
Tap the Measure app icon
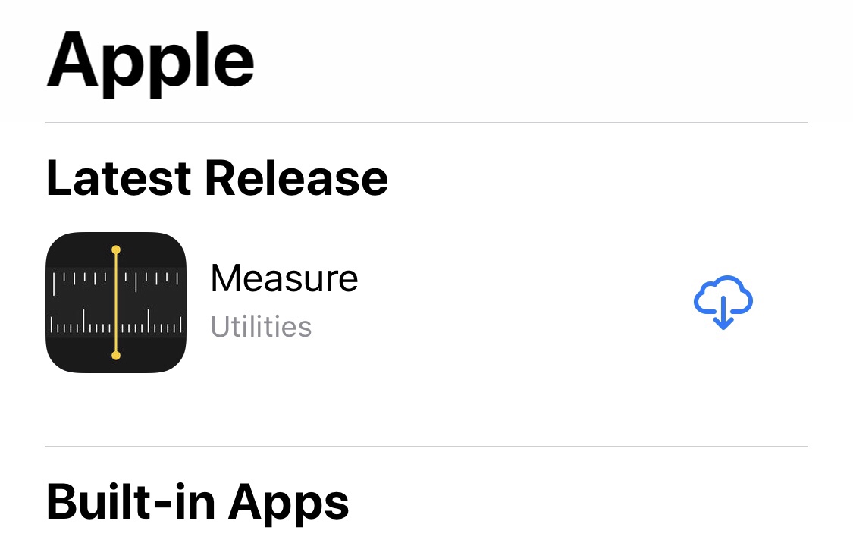(x=116, y=302)
